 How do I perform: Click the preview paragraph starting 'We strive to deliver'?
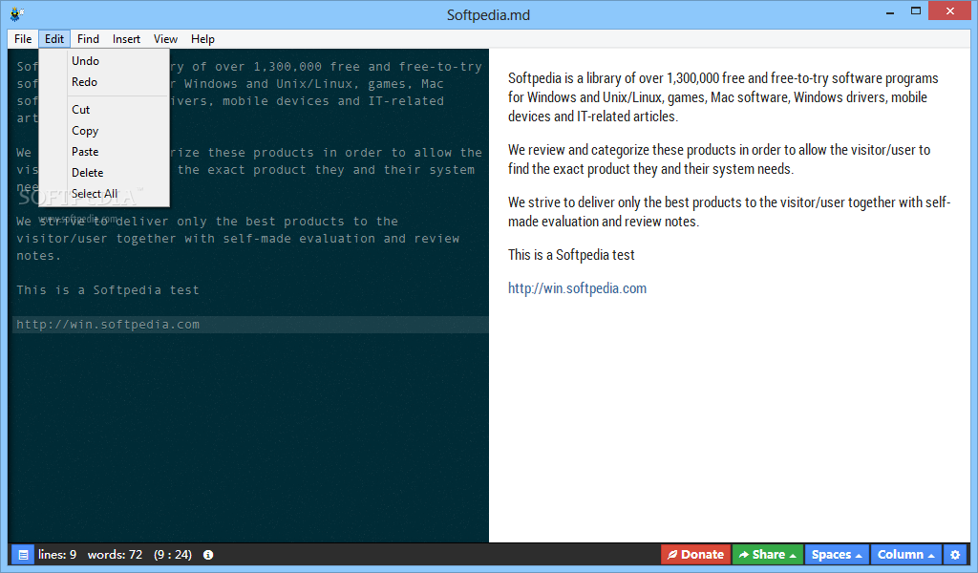729,212
